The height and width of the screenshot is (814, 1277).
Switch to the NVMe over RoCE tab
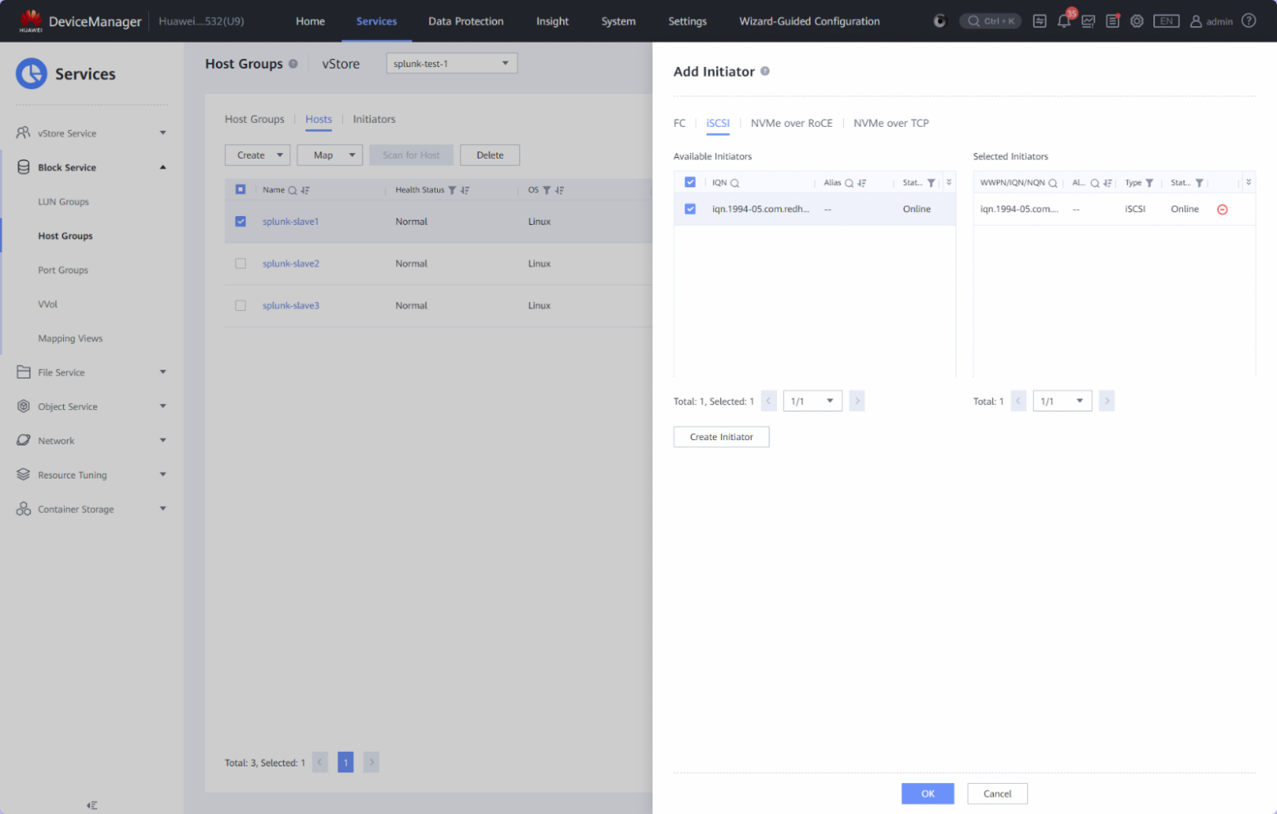coord(792,124)
